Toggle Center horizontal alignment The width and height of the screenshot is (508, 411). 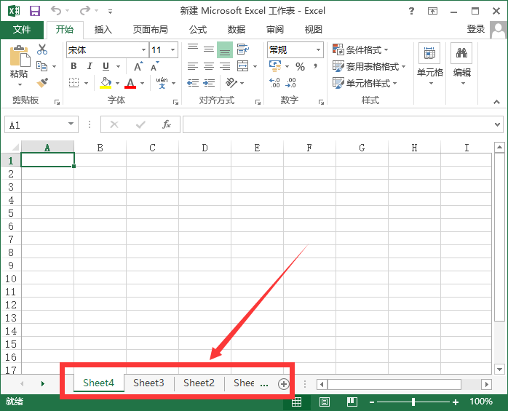tap(209, 66)
